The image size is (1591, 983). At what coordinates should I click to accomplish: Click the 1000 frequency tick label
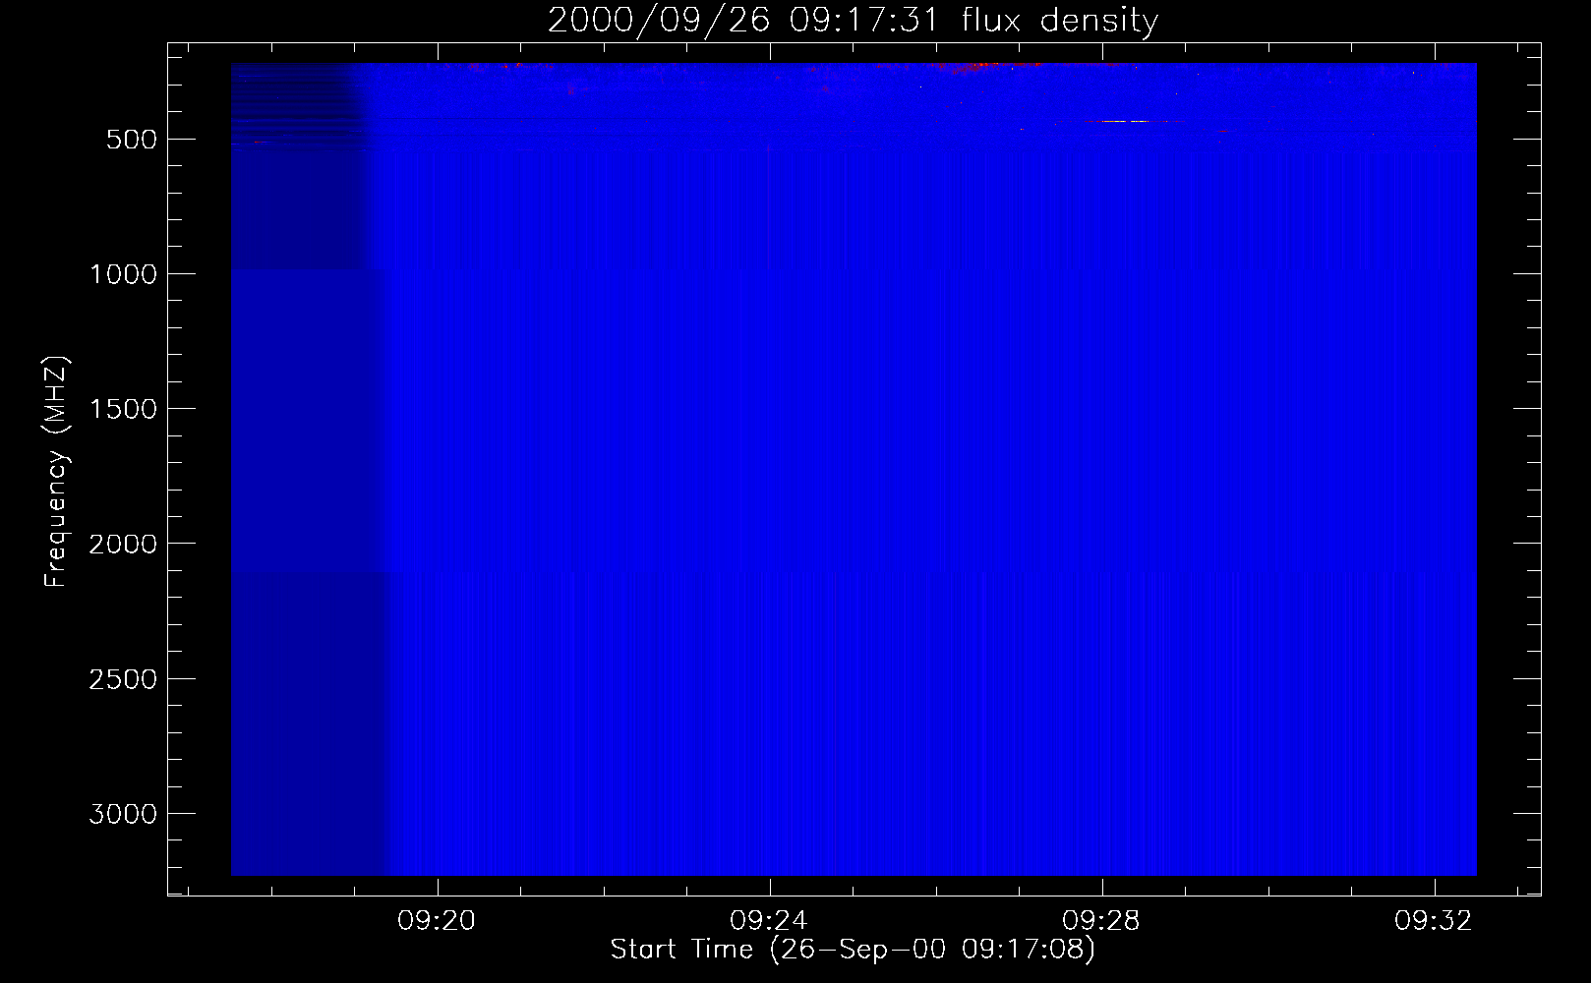click(x=123, y=274)
